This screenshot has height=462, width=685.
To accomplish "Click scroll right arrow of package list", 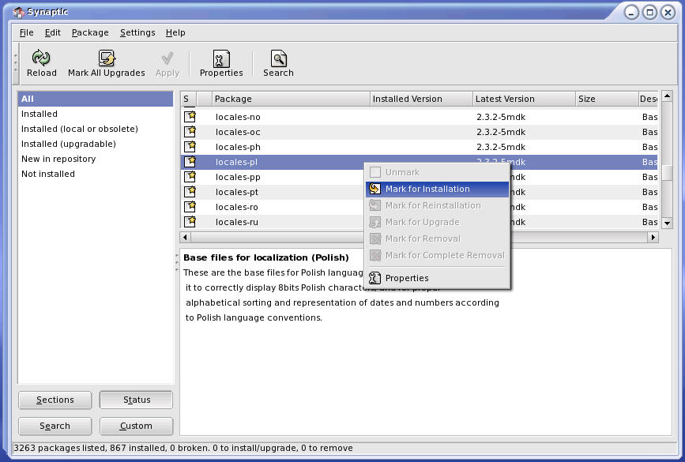I will point(653,237).
